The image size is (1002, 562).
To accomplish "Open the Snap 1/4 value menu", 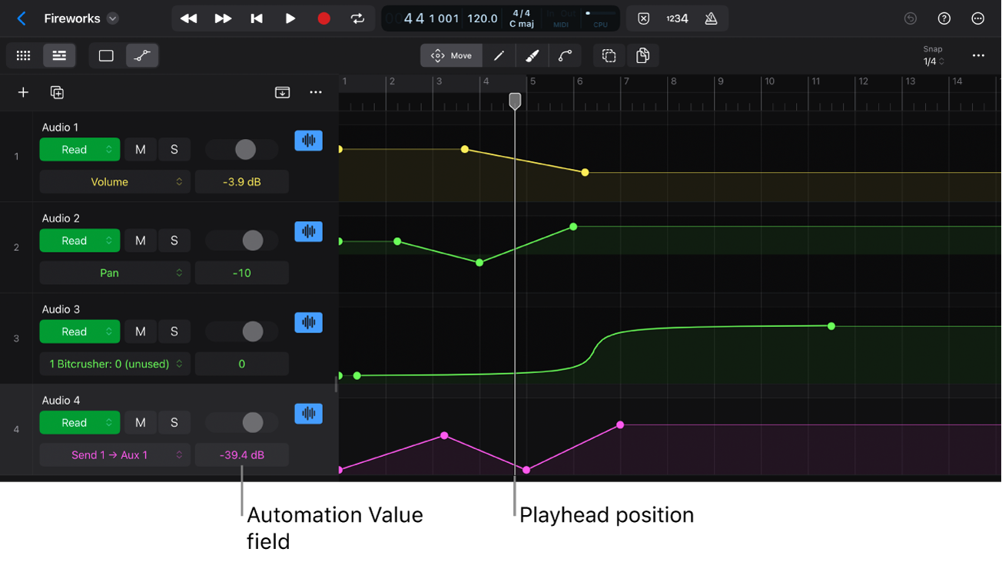I will click(934, 61).
